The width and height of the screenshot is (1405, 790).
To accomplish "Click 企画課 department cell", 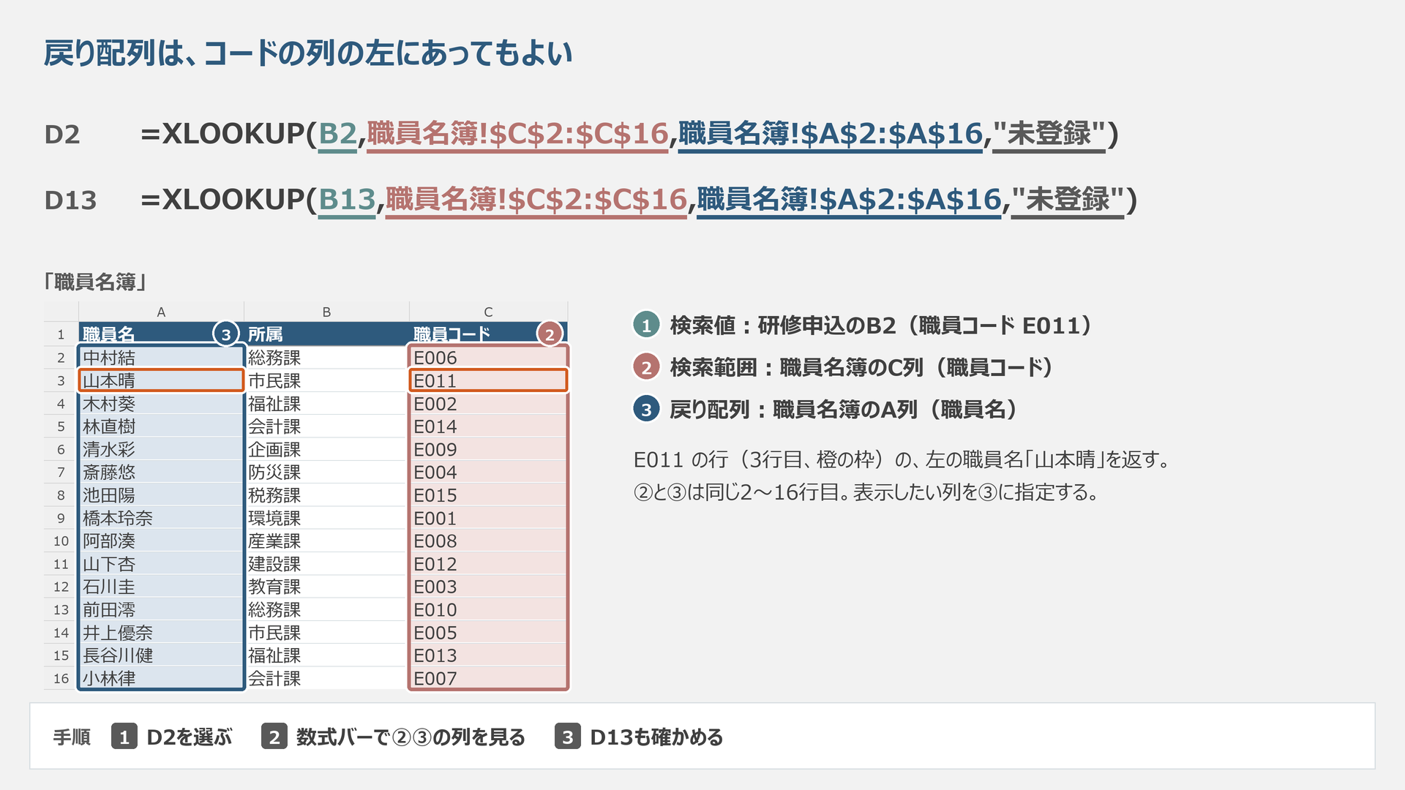I will click(x=326, y=449).
